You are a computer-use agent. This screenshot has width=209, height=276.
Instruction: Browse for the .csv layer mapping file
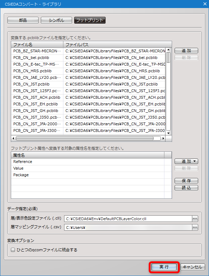pyautogui.click(x=195, y=227)
